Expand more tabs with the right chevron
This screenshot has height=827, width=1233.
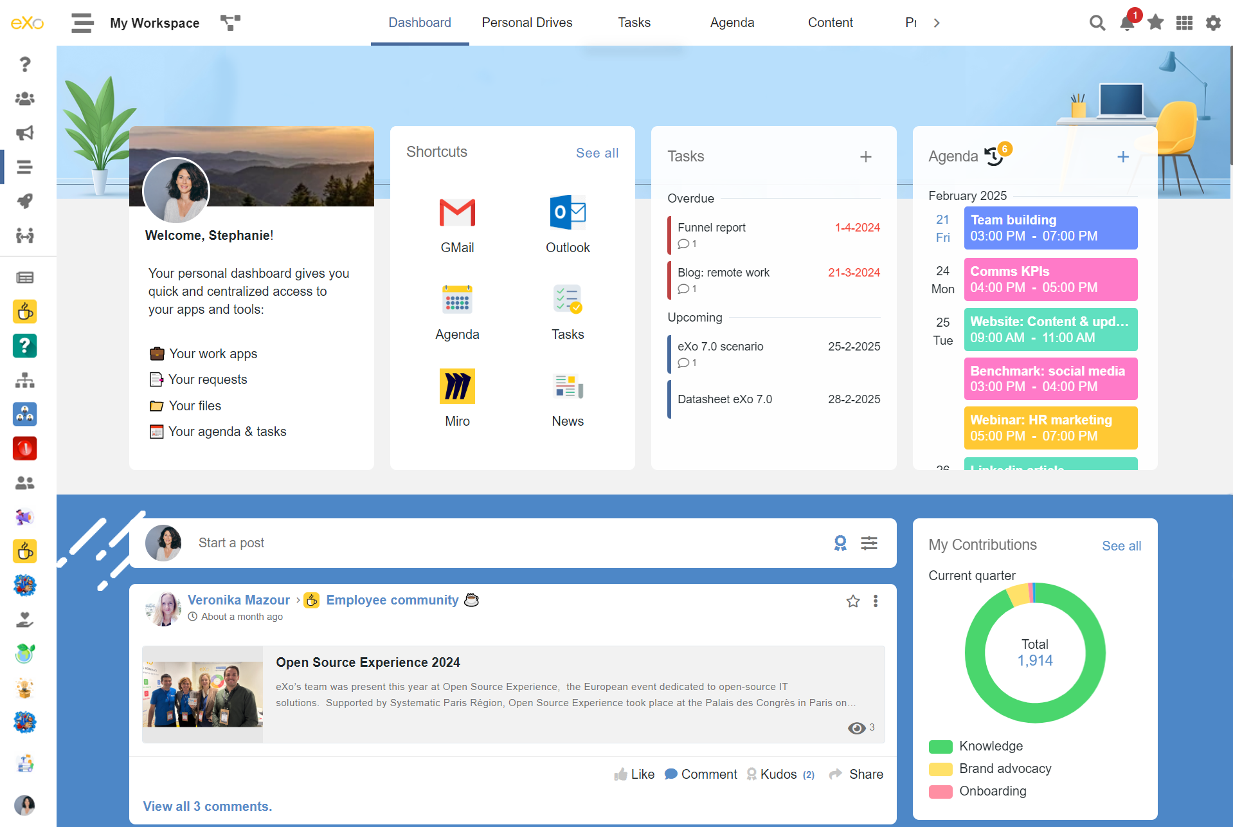937,23
